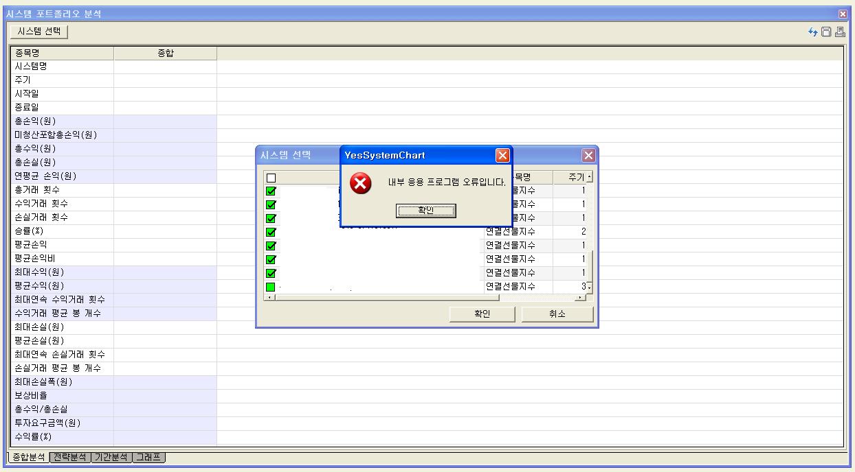855x472 pixels.
Task: Click 취소 in the 시스템 선택 dialog
Action: point(557,314)
